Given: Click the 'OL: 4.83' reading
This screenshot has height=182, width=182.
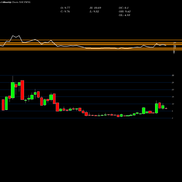Looking at the screenshot, I should tap(124, 15).
